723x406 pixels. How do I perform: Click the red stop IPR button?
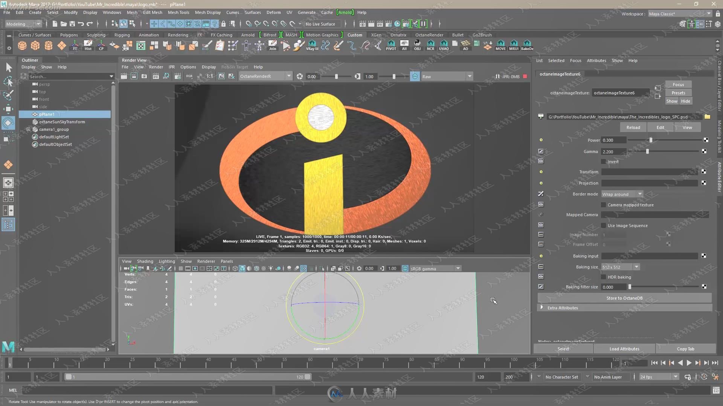525,76
